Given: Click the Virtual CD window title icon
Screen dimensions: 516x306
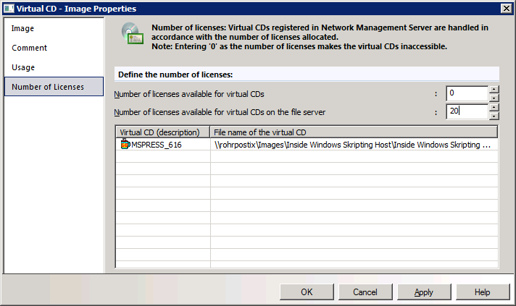Looking at the screenshot, I should click(8, 9).
